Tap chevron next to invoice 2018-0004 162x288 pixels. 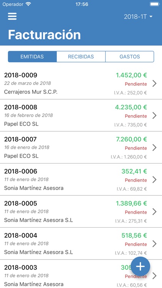[154, 244]
